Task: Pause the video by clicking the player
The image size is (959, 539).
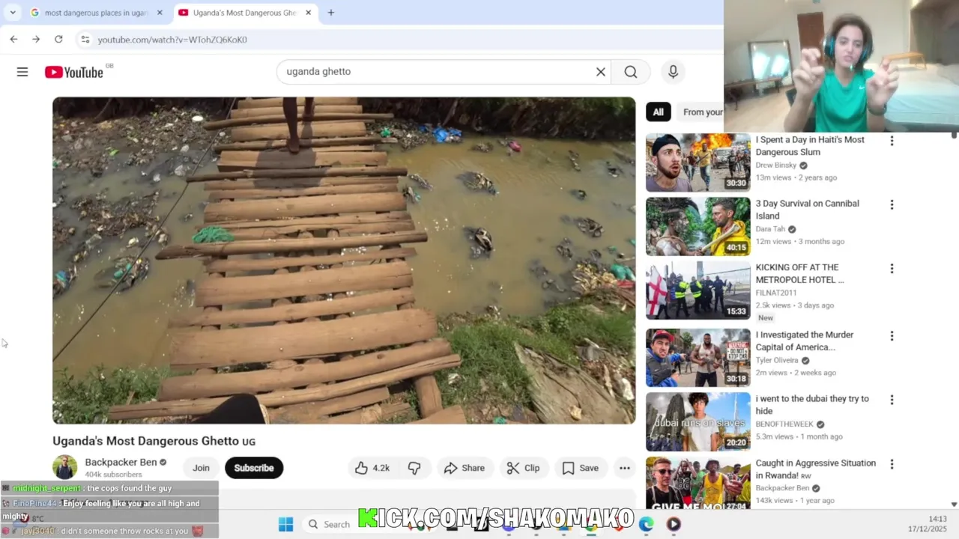Action: (x=344, y=261)
